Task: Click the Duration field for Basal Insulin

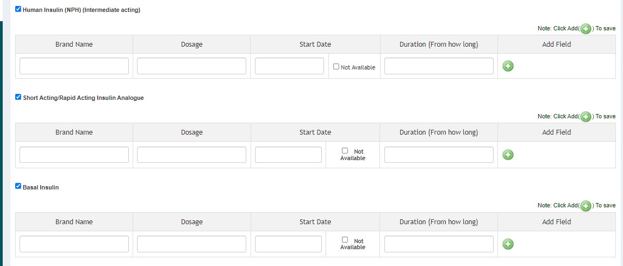Action: click(439, 244)
